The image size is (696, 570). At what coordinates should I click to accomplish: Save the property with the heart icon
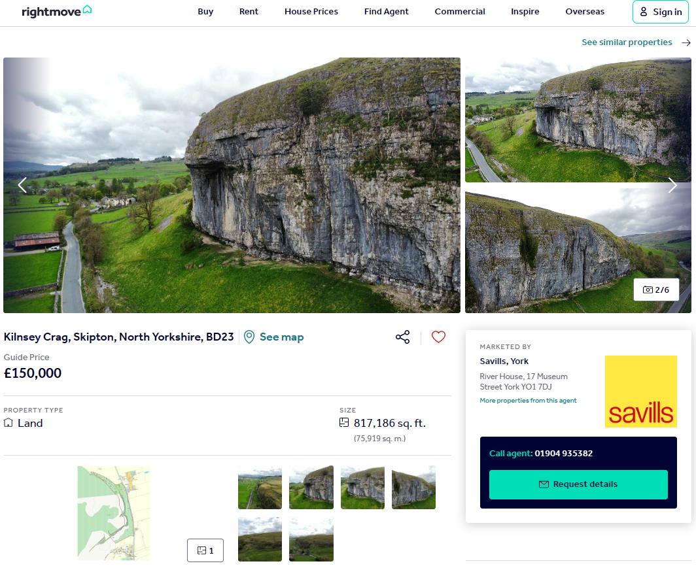(x=438, y=336)
